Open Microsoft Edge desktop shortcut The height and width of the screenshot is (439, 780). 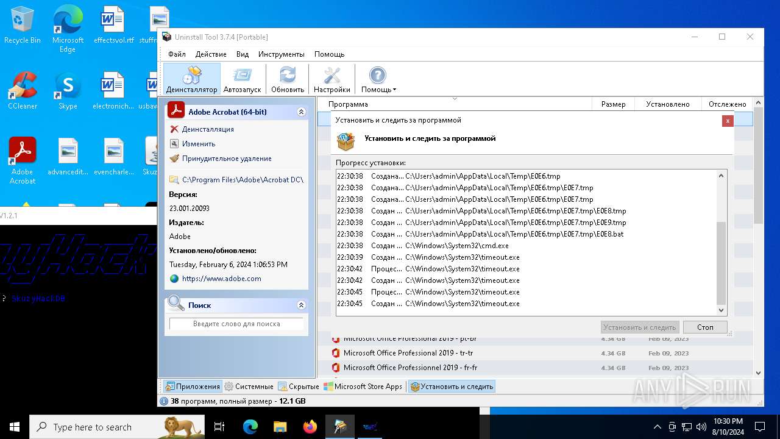pyautogui.click(x=68, y=29)
